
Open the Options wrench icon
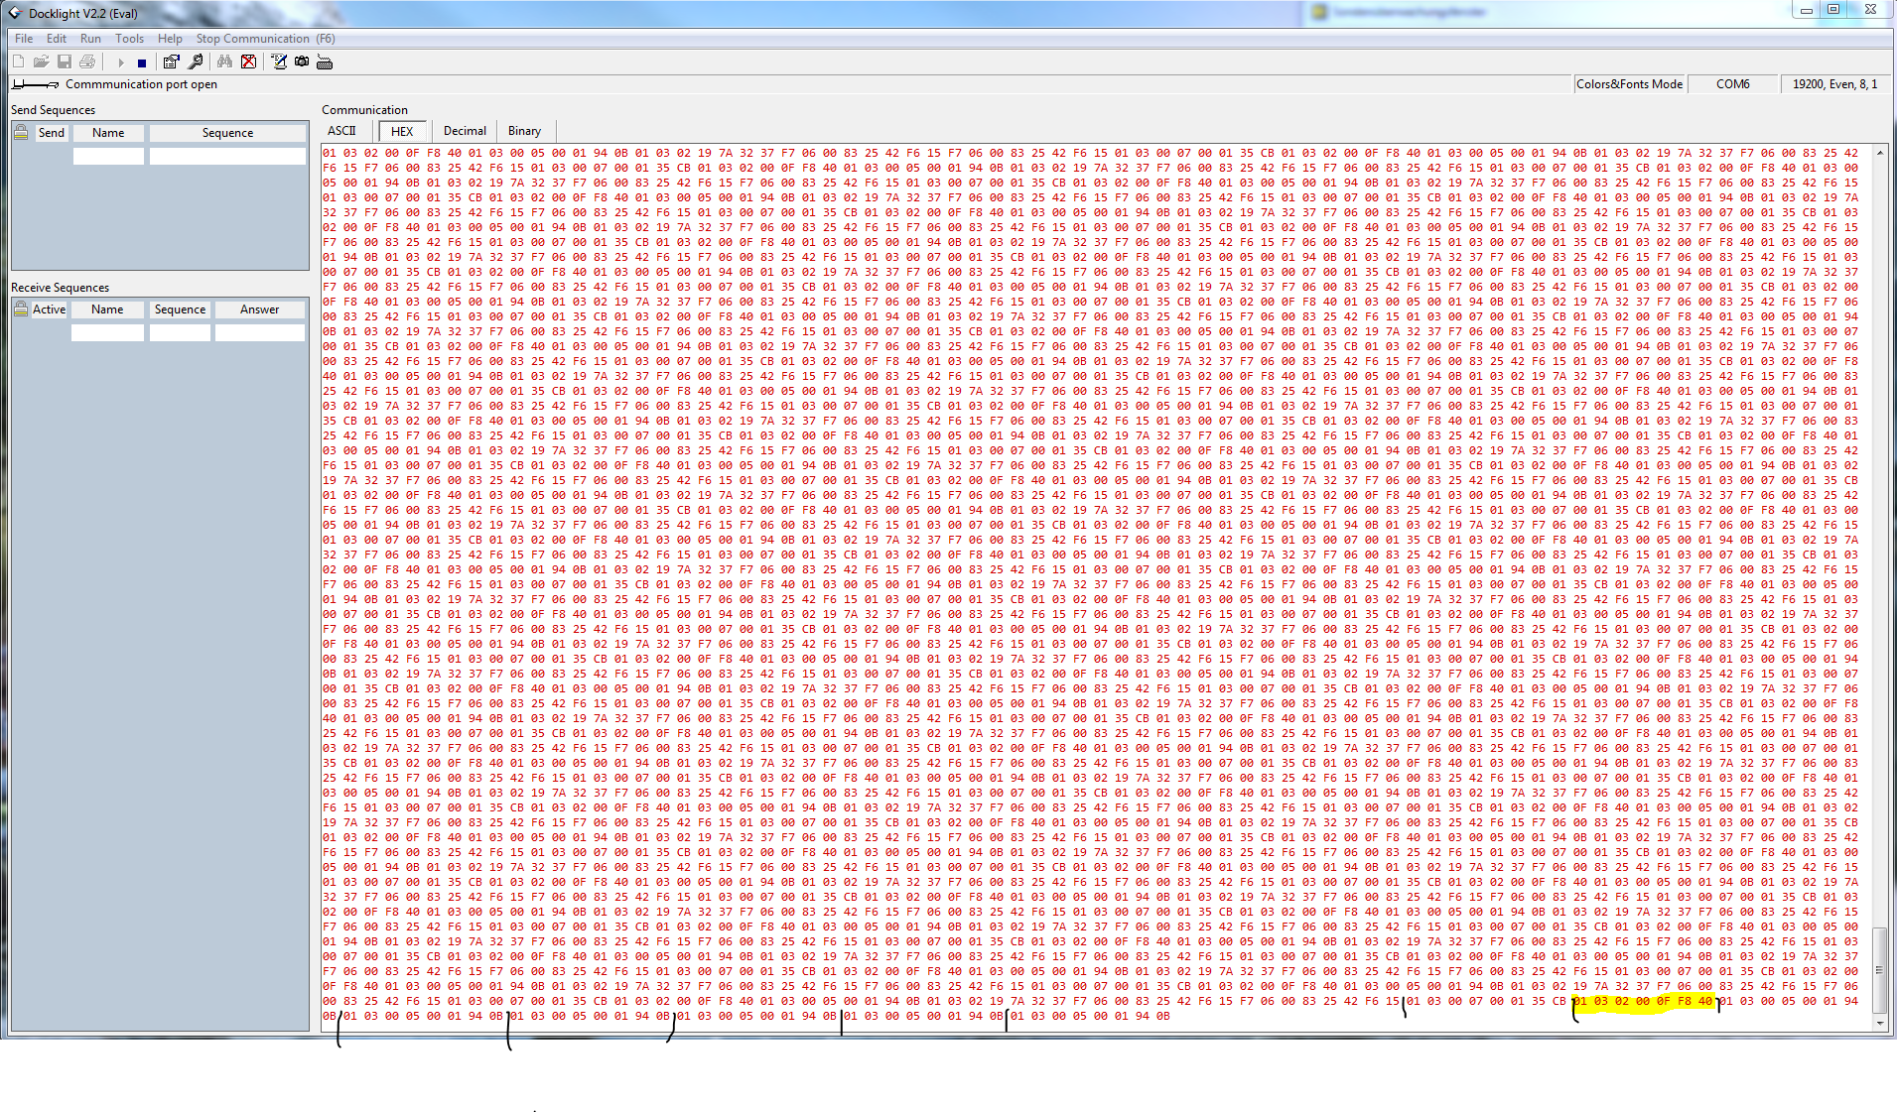(x=196, y=62)
